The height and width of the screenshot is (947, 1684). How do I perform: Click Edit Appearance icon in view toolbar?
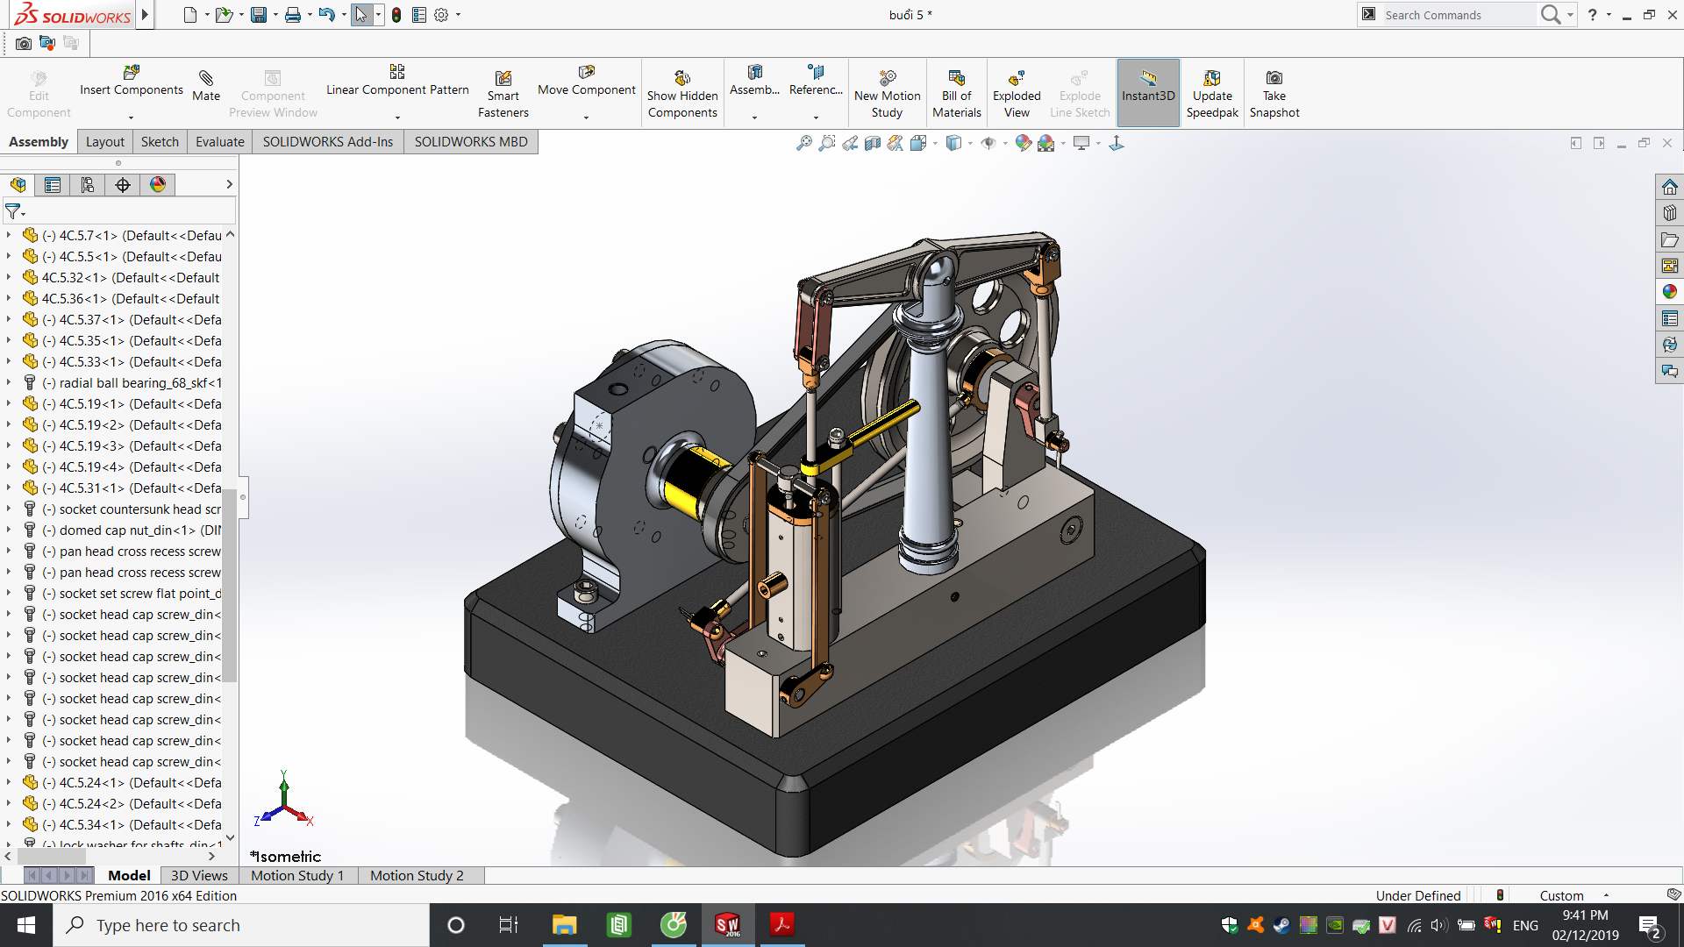[1023, 143]
